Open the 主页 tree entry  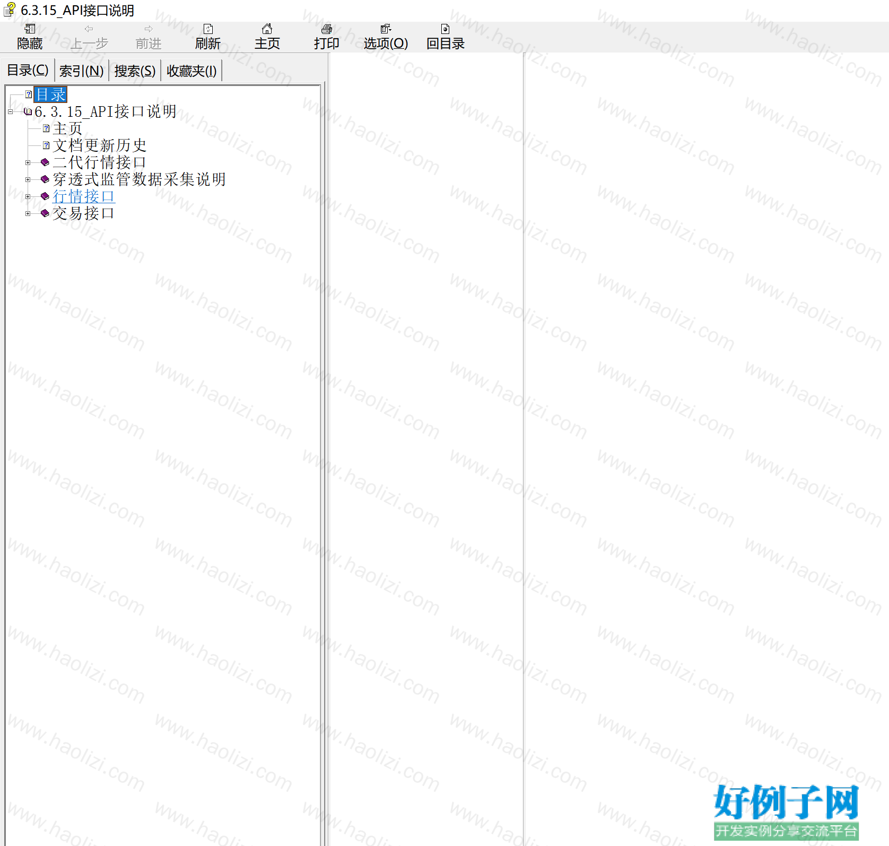point(68,128)
